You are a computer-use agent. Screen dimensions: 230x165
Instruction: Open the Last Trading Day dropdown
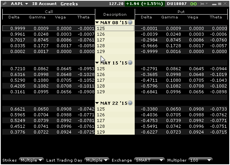point(97,160)
